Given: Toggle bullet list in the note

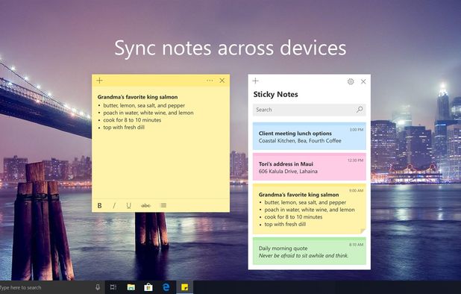Looking at the screenshot, I should (163, 205).
